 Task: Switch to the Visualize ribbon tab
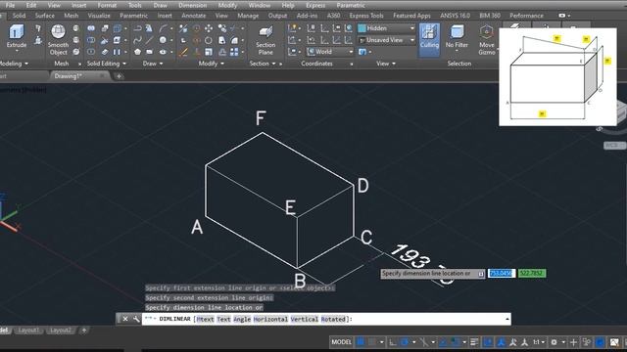point(99,16)
